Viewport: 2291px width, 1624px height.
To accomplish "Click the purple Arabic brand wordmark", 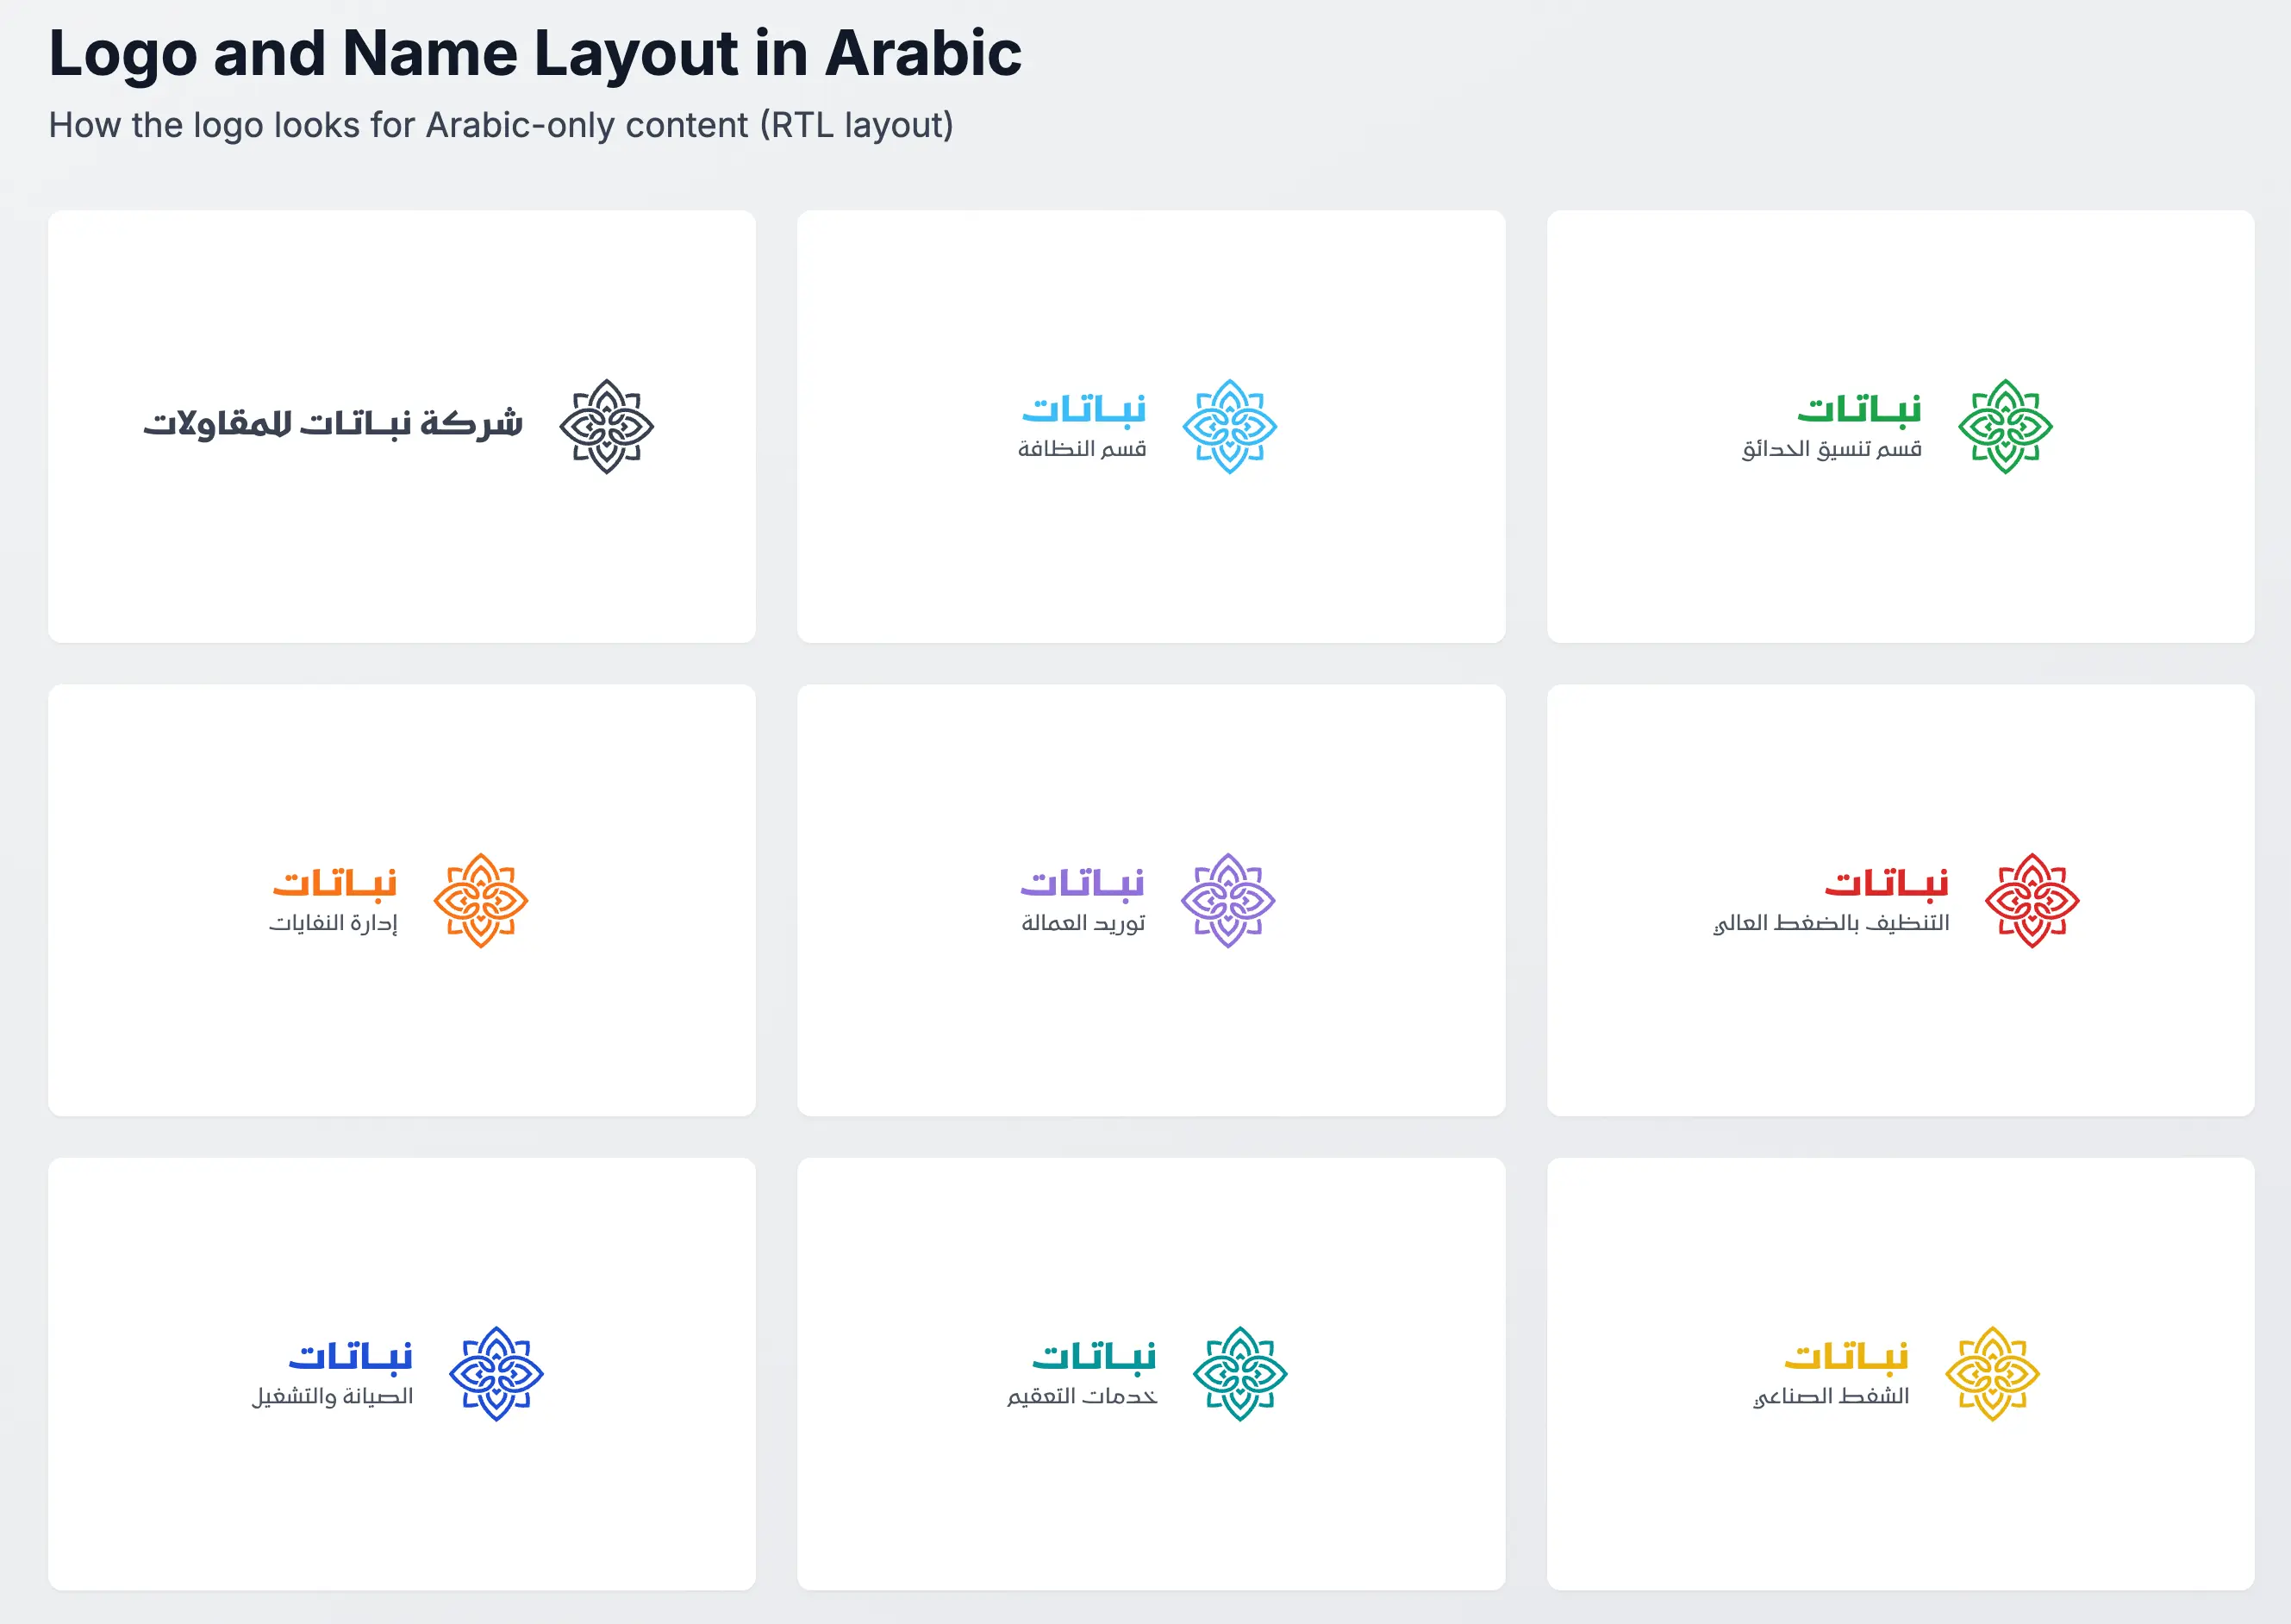I will click(1082, 882).
